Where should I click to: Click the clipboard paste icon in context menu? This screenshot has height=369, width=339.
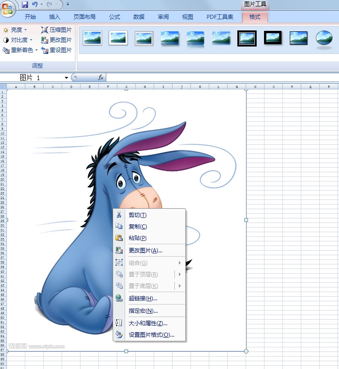click(119, 238)
